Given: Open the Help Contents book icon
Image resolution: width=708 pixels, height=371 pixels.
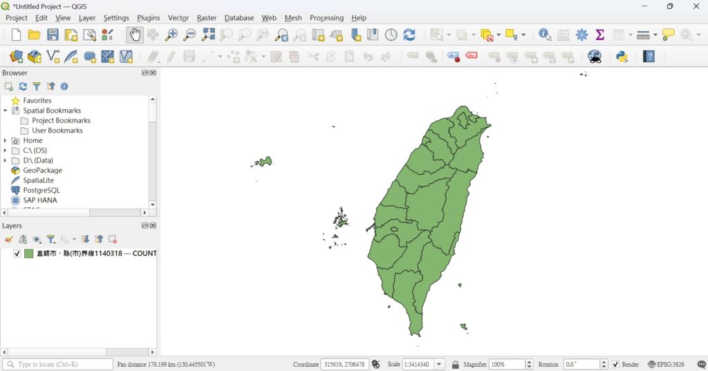Looking at the screenshot, I should point(649,57).
